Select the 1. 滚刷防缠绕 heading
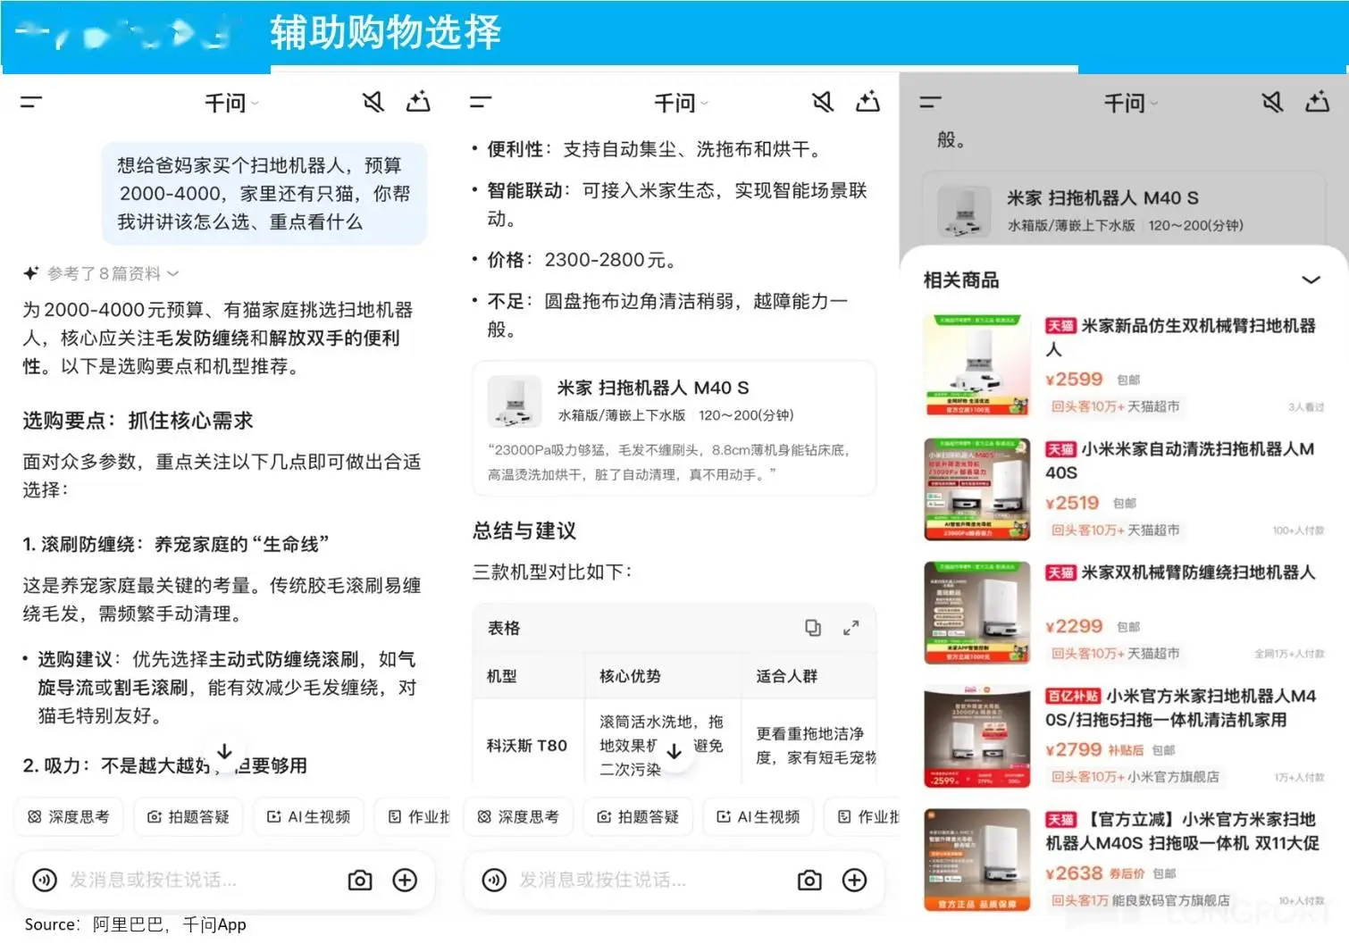 (176, 544)
